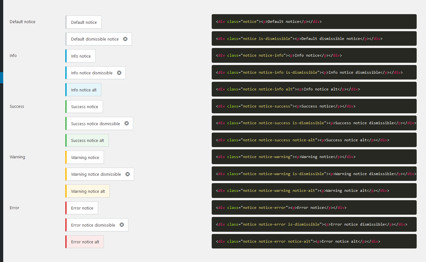Click the Warning section label

(x=17, y=157)
